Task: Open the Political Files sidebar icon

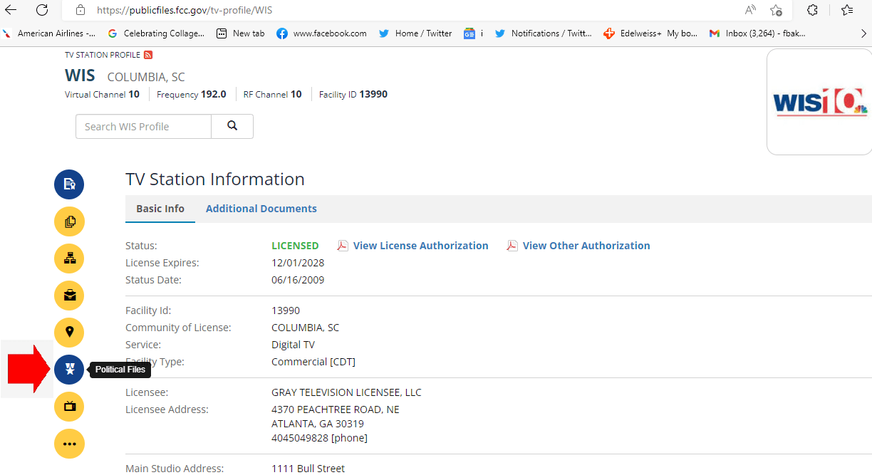Action: (69, 370)
